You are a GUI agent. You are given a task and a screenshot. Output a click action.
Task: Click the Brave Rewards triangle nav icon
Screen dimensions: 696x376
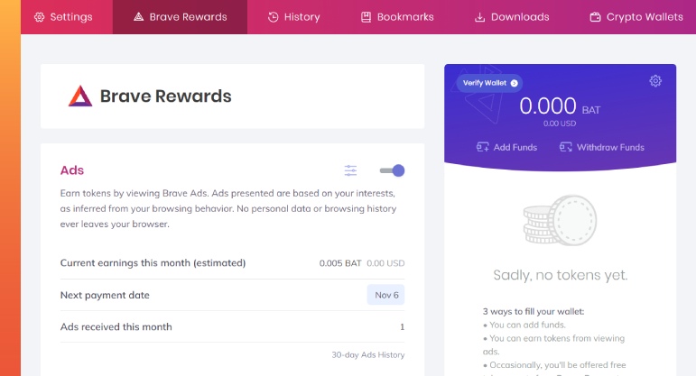coord(138,17)
